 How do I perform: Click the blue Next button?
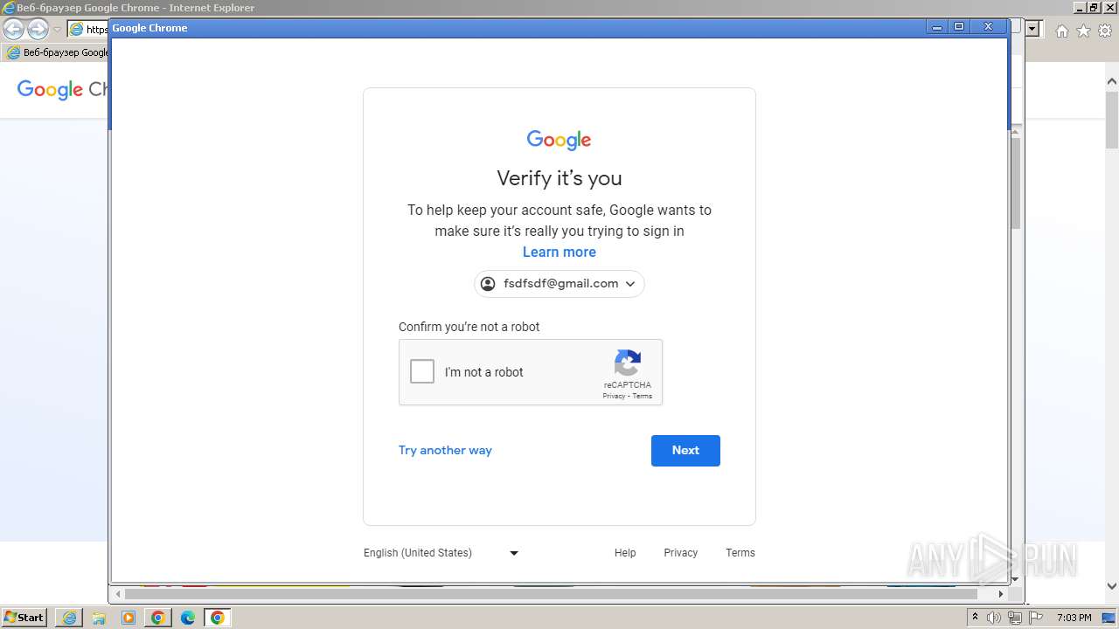pos(685,451)
